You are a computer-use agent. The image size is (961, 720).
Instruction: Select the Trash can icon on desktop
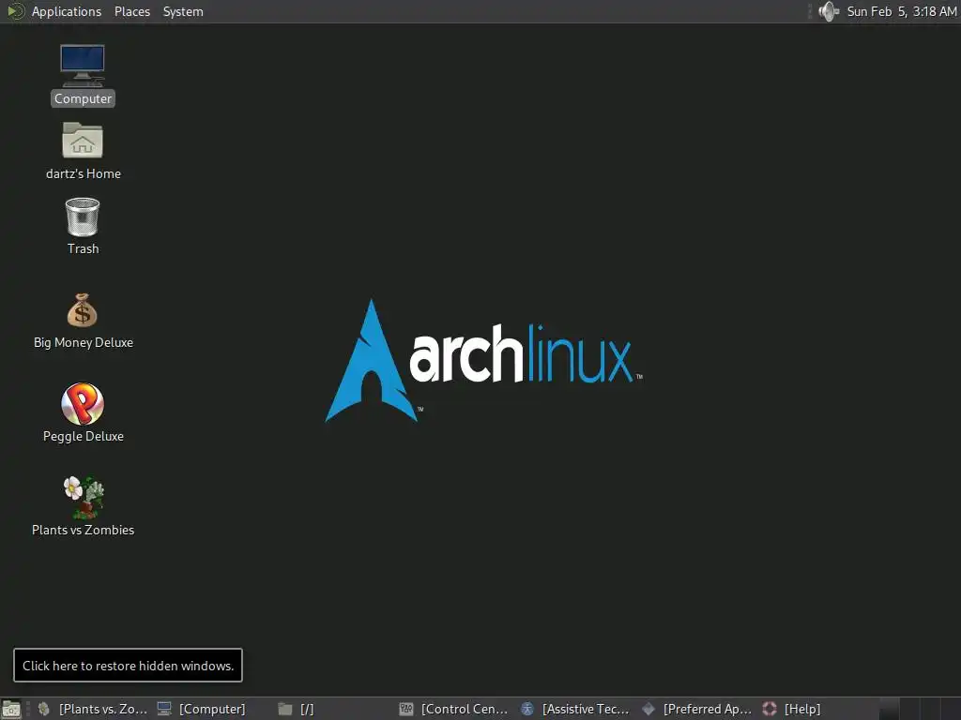[83, 217]
